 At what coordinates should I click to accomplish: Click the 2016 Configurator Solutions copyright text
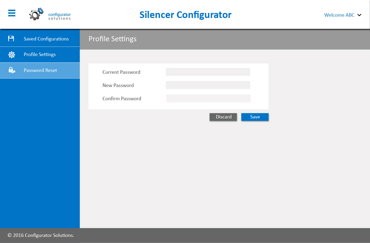[41, 235]
